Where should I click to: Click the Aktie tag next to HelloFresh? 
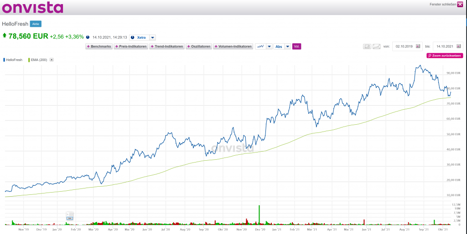36,24
